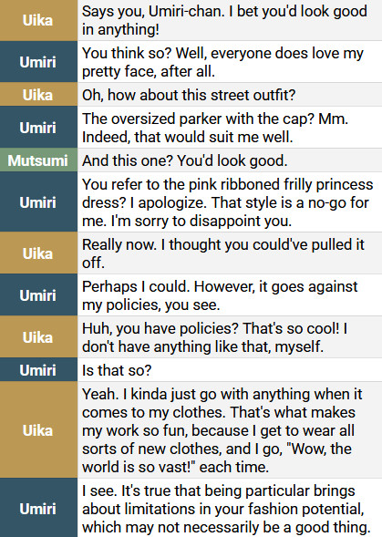Screen dimensions: 382x537
Task: Click Umiri's label beside the policies line
Action: (38, 295)
